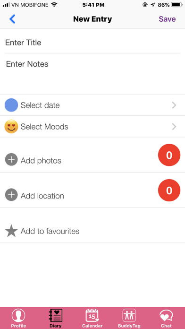185x329 pixels.
Task: Expand the Select Moods chevron
Action: point(174,127)
